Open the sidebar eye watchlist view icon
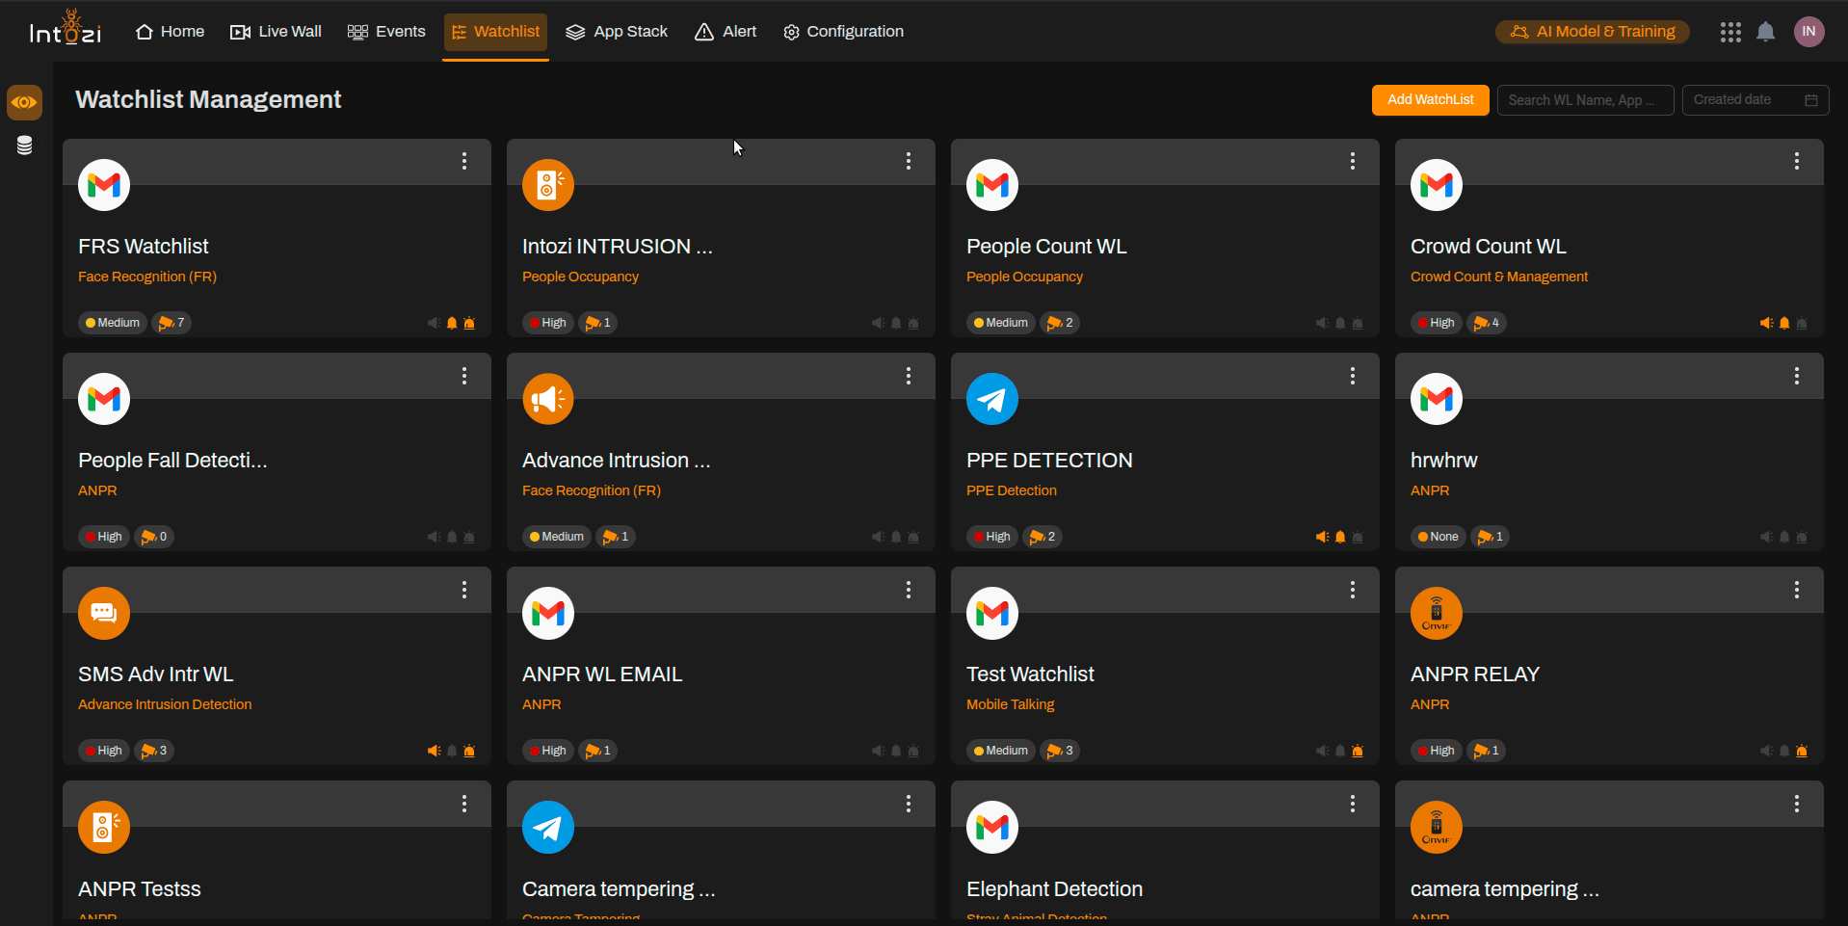1848x926 pixels. pyautogui.click(x=24, y=102)
